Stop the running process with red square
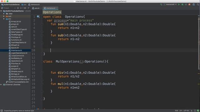Screen dimensions: 200x112 (189, 4)
